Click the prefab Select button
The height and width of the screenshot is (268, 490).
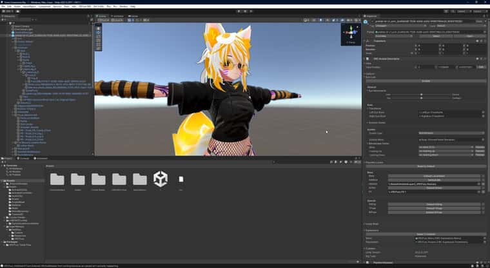pyautogui.click(x=436, y=36)
